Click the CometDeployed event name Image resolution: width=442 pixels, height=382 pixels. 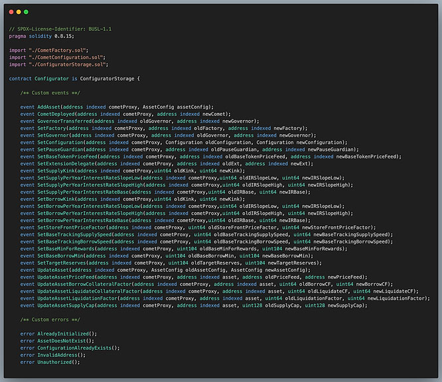[x=56, y=114]
